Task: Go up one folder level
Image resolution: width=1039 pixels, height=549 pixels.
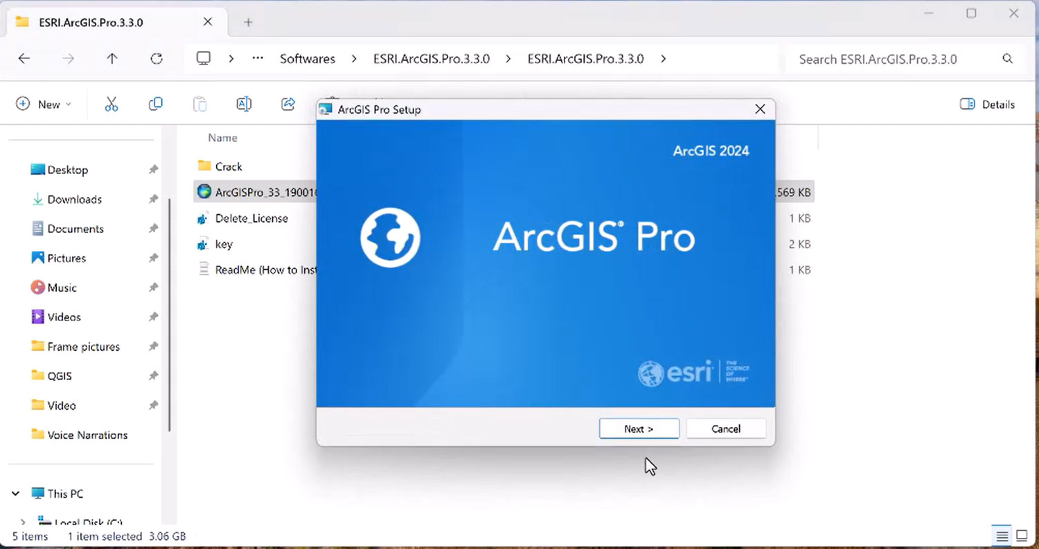Action: click(112, 59)
